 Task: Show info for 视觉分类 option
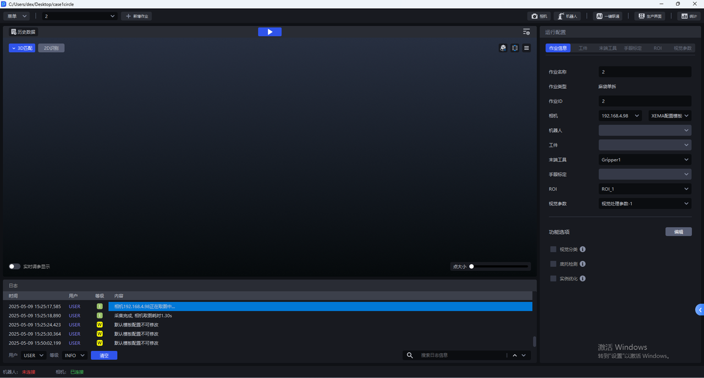582,249
